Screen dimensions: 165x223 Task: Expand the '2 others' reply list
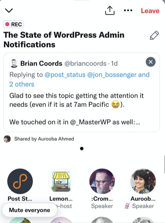(22, 84)
